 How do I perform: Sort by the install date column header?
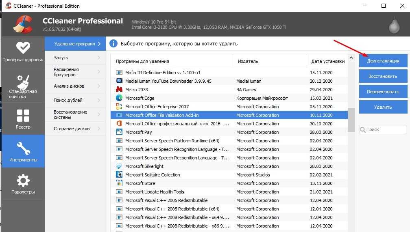327,61
